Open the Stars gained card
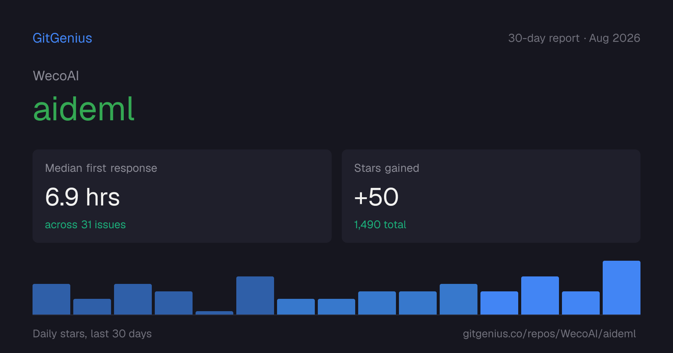The image size is (673, 353). (x=491, y=196)
